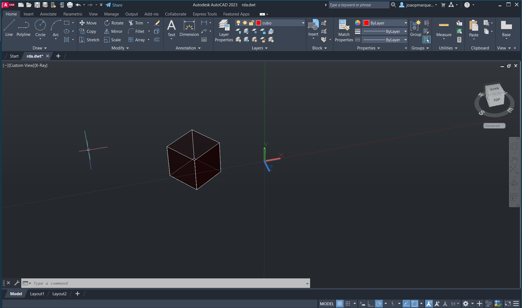522x308 pixels.
Task: Click the Move tool
Action: (88, 23)
